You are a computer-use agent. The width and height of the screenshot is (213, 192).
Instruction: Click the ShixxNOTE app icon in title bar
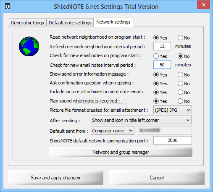point(8,6)
